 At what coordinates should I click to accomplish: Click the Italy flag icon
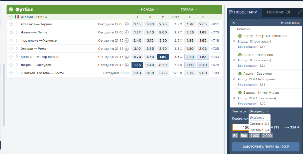pos(17,17)
